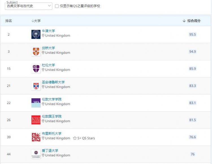
Task: Click the score 81.5 for King's College
Action: click(x=192, y=120)
